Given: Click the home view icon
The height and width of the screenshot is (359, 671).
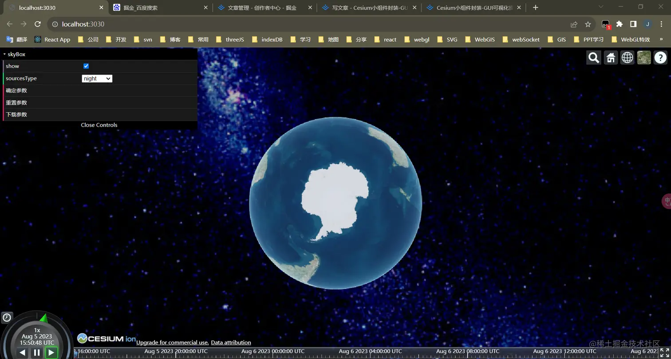Looking at the screenshot, I should point(610,58).
